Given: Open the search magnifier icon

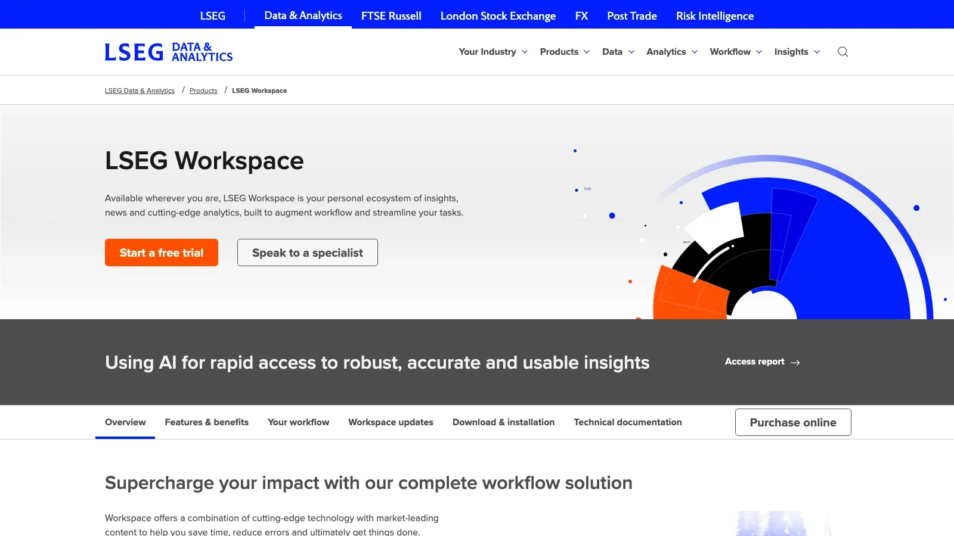Looking at the screenshot, I should click(x=843, y=52).
